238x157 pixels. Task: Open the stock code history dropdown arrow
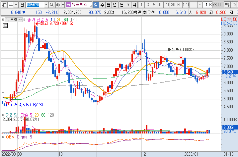pyautogui.click(x=46, y=5)
